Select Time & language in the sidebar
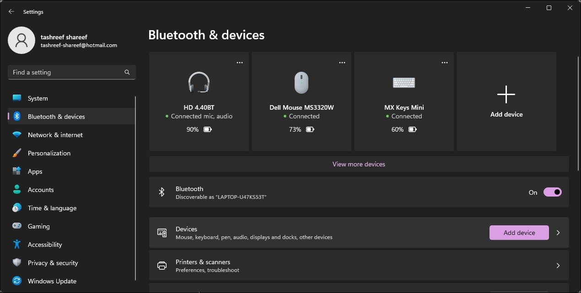This screenshot has height=293, width=581. (x=52, y=208)
